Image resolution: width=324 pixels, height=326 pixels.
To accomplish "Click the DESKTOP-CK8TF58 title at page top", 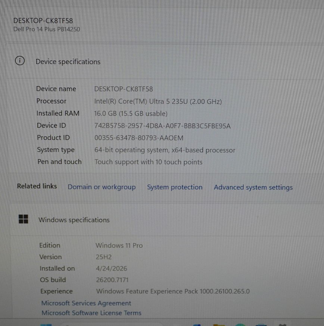I will tap(43, 21).
